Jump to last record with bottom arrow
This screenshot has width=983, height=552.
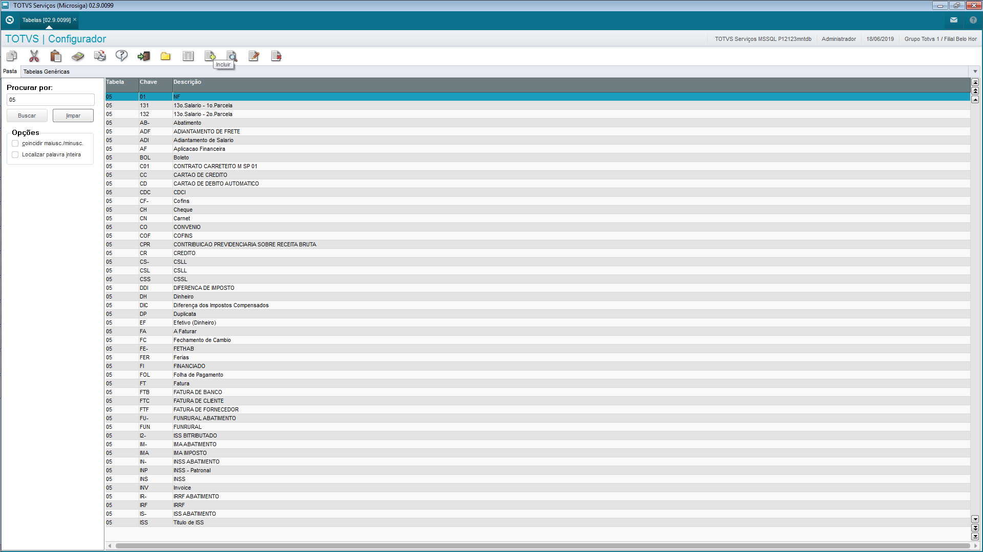975,537
